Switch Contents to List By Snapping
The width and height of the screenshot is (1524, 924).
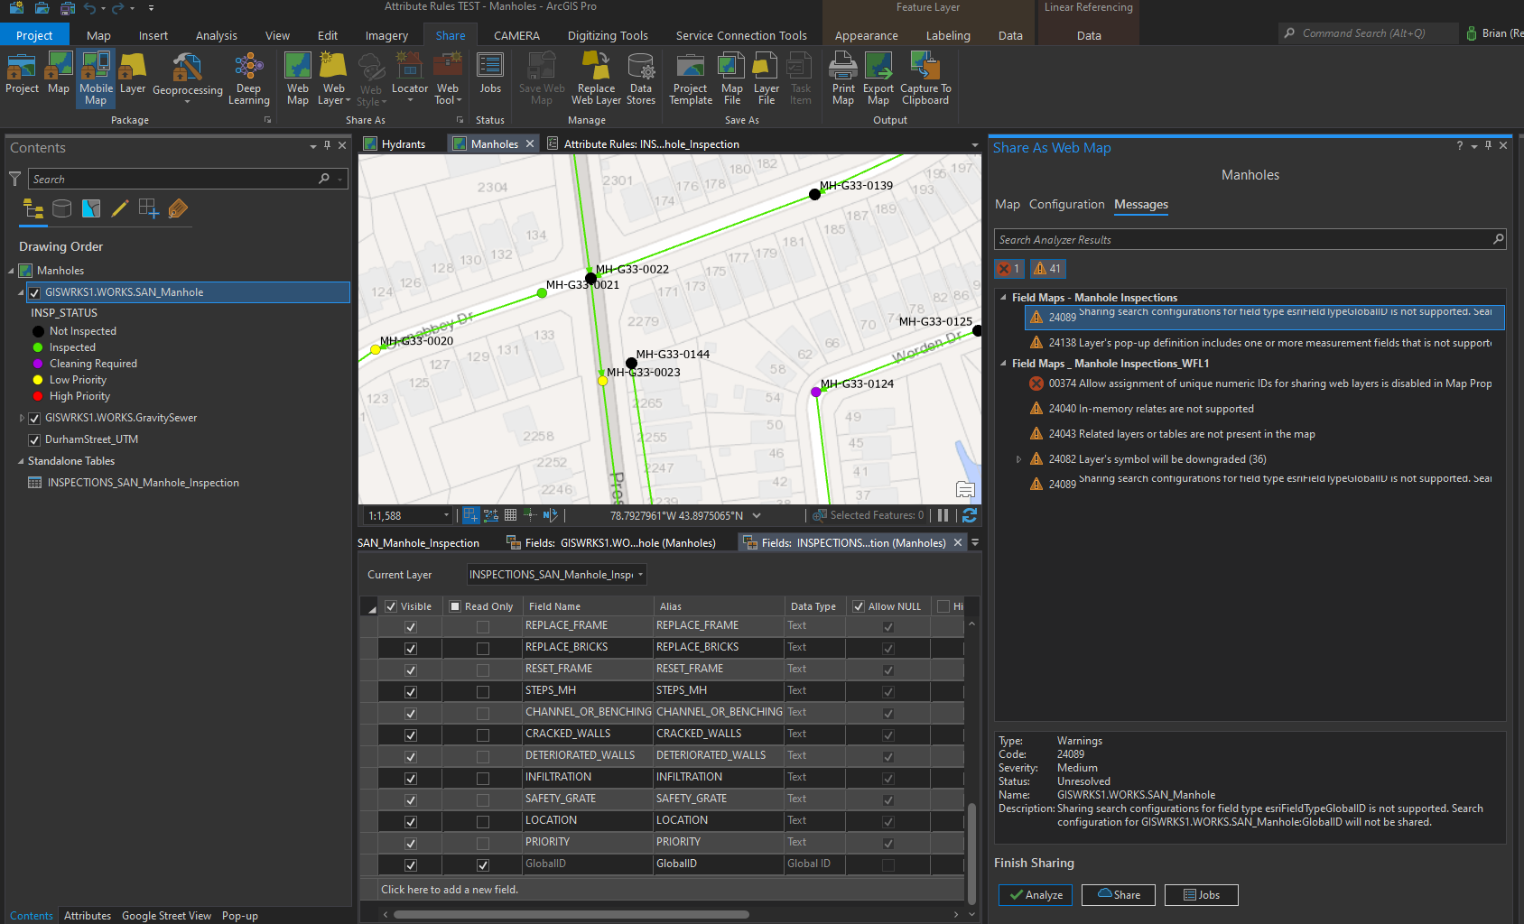point(149,209)
